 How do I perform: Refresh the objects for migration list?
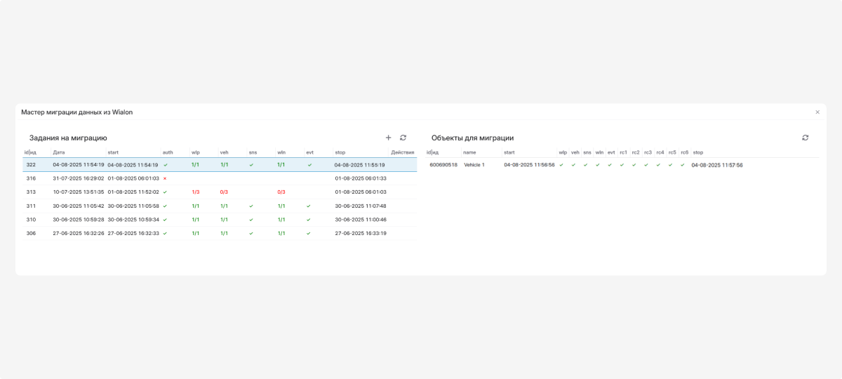coord(806,138)
